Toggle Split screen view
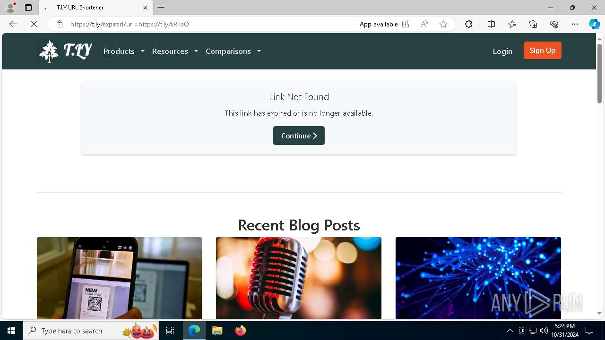This screenshot has width=605, height=340. (491, 24)
